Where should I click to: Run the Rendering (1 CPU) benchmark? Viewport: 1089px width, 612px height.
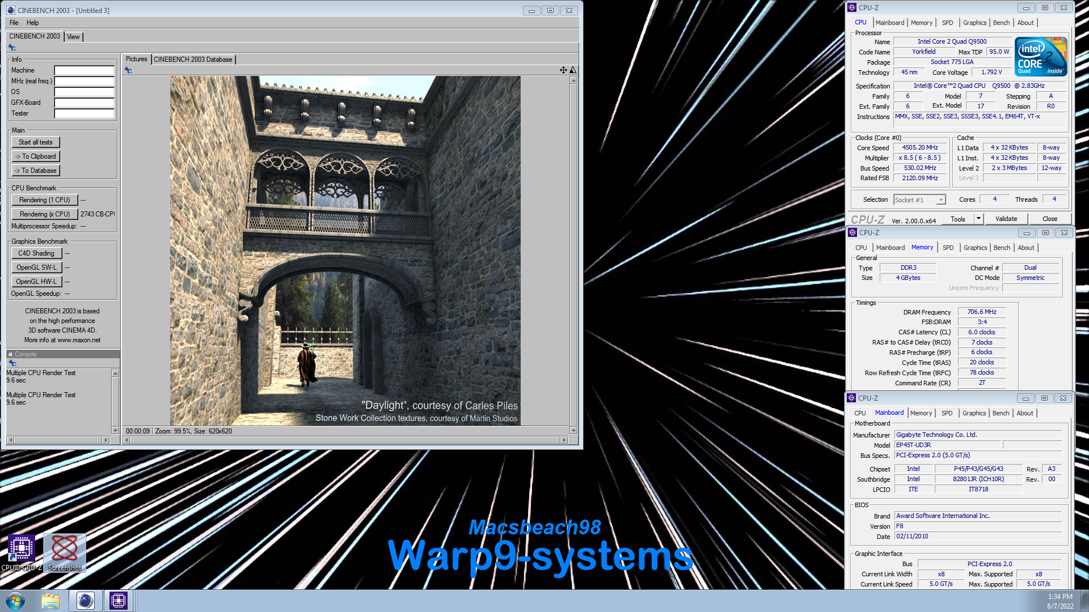44,200
